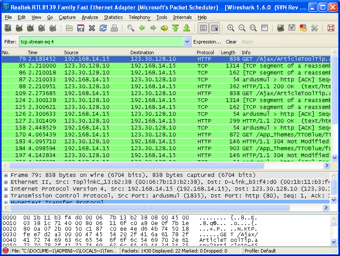The height and width of the screenshot is (256, 340).
Task: Open help lifebuoy icon
Action: 331,28
